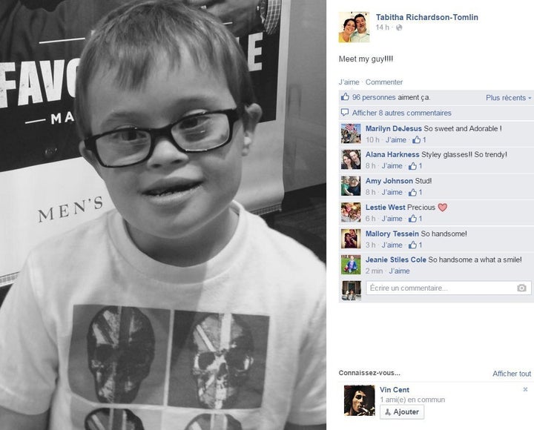Click Commenter under the post
Screen dimensions: 534x430
[x=384, y=82]
